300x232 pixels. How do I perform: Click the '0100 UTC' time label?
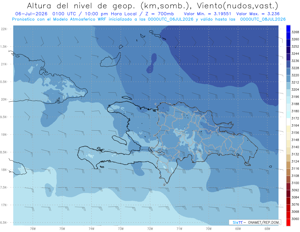65,14
